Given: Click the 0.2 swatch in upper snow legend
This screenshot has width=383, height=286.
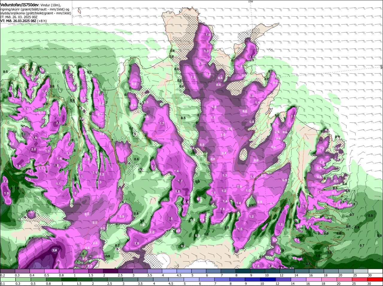Looking at the screenshot, I should point(7,271).
